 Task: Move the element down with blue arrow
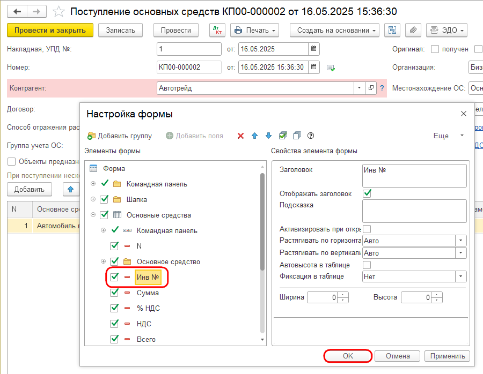(269, 136)
